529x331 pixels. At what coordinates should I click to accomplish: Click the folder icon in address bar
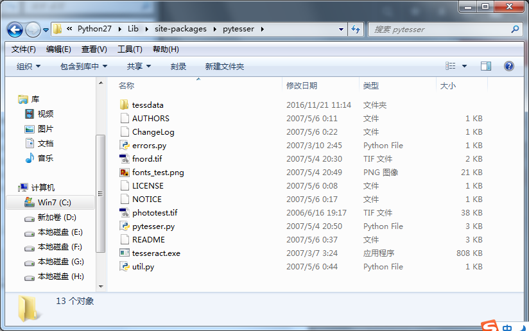(x=57, y=29)
